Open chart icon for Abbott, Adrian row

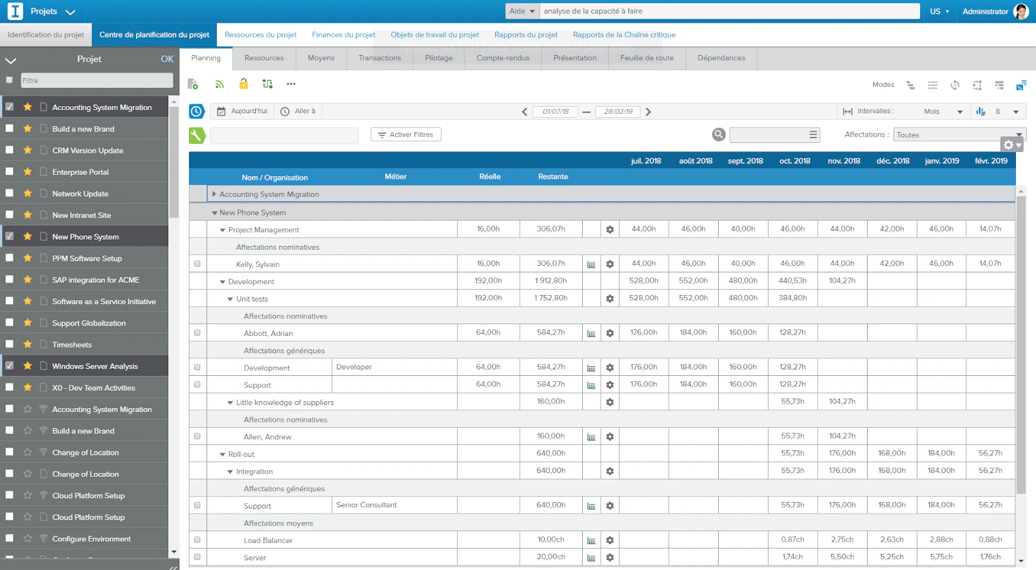tap(591, 333)
